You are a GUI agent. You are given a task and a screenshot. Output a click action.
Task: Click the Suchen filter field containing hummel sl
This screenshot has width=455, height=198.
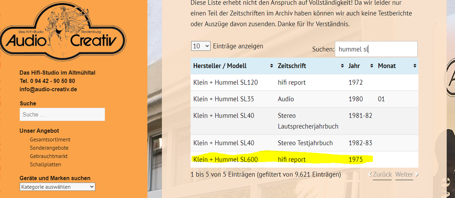tap(376, 49)
